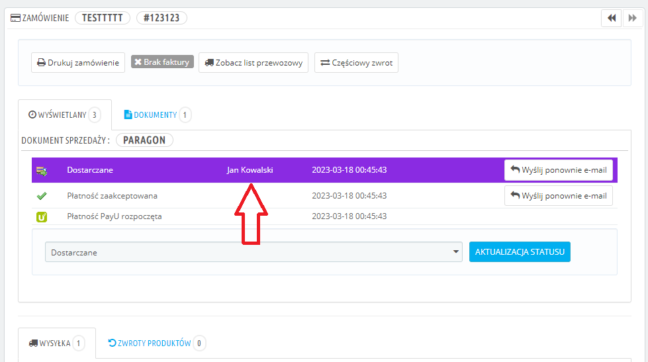Go to next order with double-right arrow

point(632,18)
